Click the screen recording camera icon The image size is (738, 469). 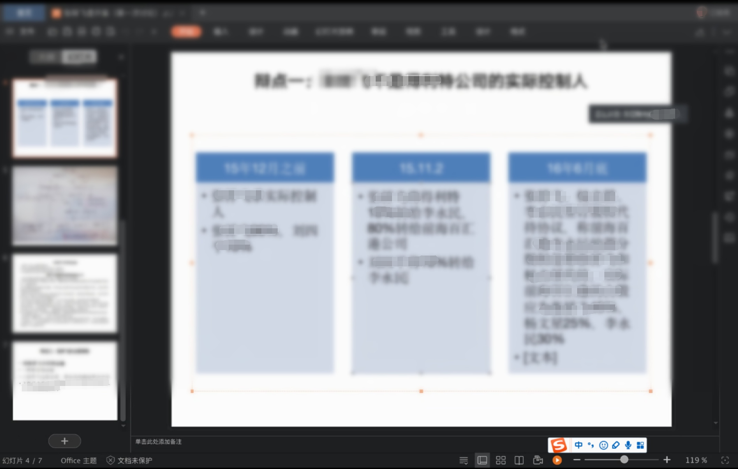538,460
